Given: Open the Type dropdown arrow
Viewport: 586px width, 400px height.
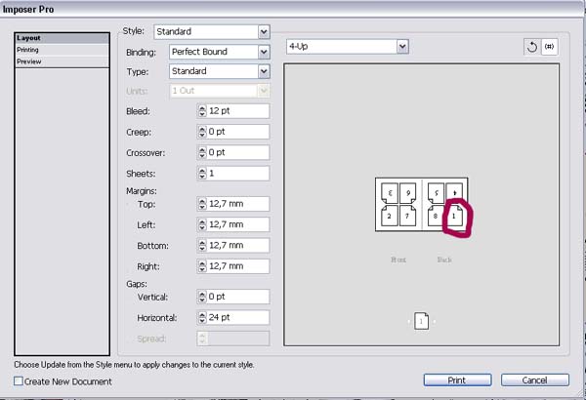Looking at the screenshot, I should 264,71.
